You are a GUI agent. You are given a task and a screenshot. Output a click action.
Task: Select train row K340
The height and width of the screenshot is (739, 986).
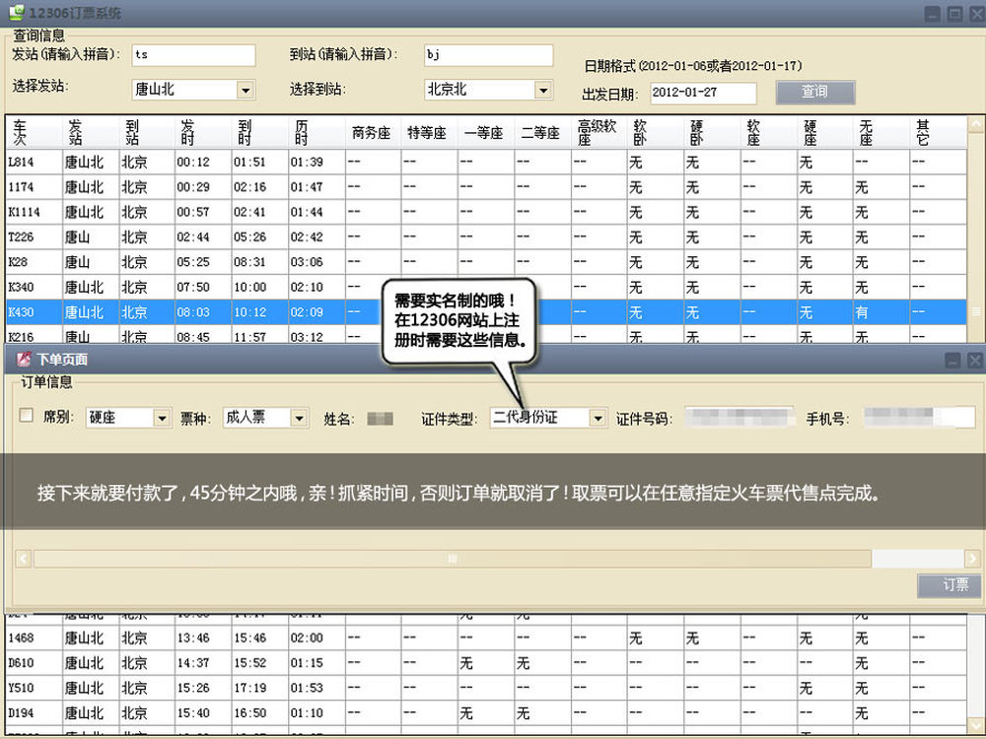tap(486, 287)
